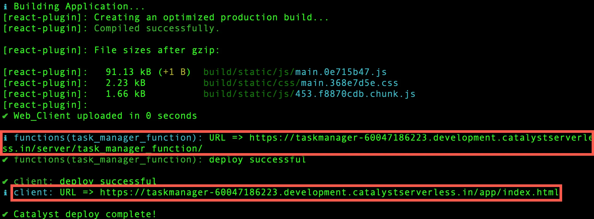Click the checkmark beside Catalyst deploy complete

pyautogui.click(x=5, y=214)
